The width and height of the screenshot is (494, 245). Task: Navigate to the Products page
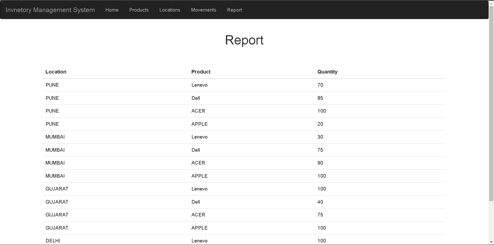click(x=139, y=10)
